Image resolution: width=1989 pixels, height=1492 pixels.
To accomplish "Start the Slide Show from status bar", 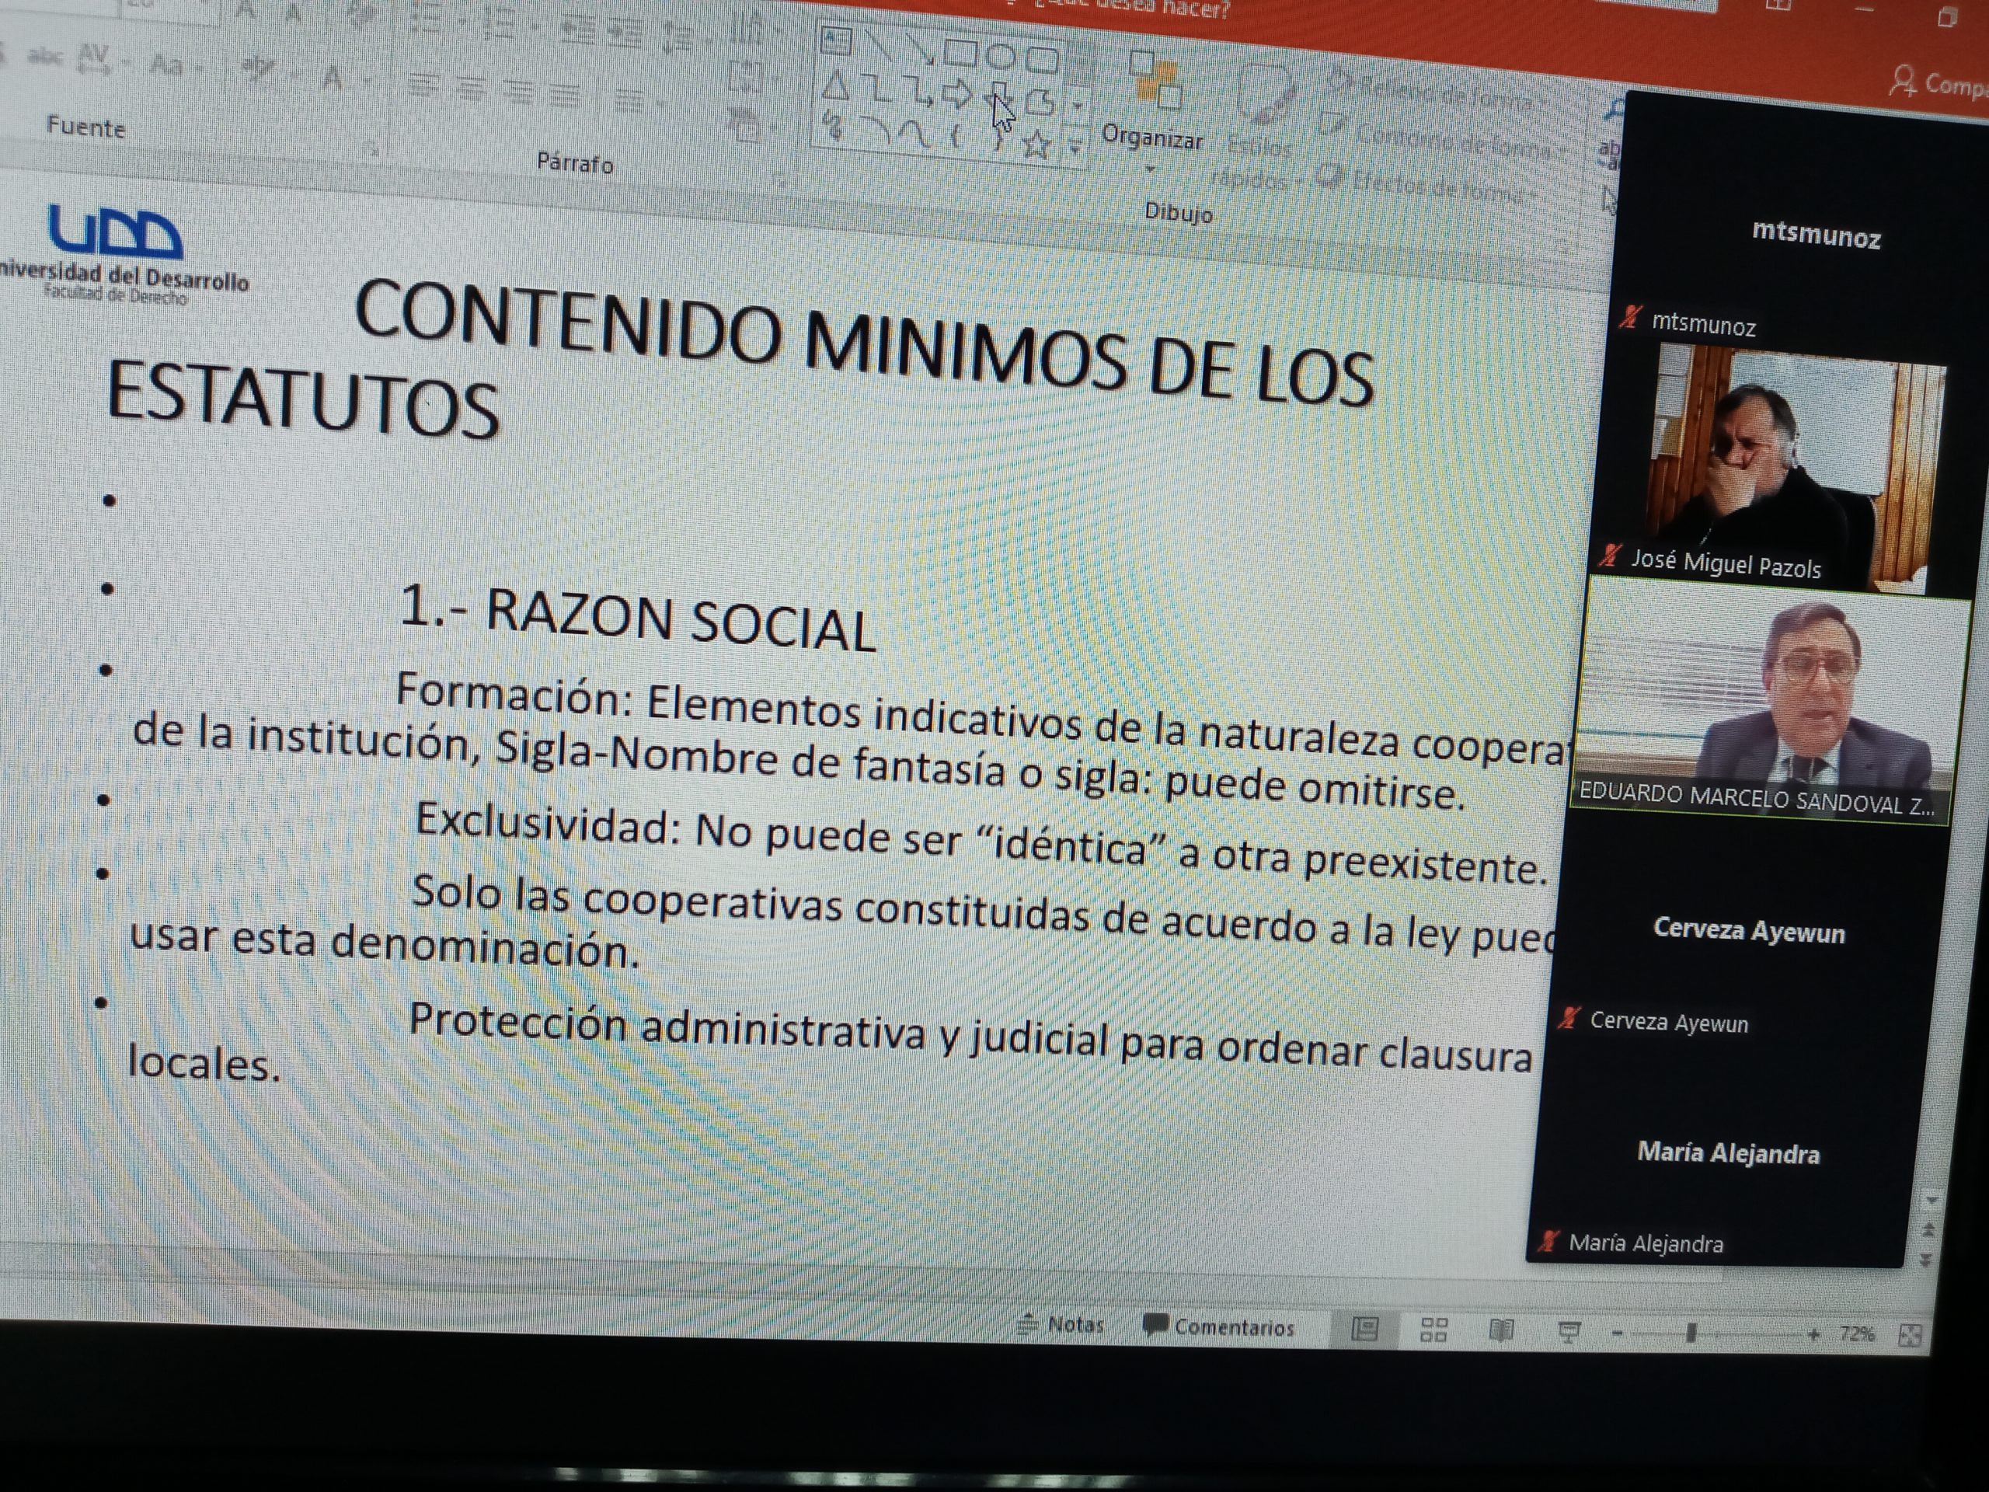I will [1569, 1331].
